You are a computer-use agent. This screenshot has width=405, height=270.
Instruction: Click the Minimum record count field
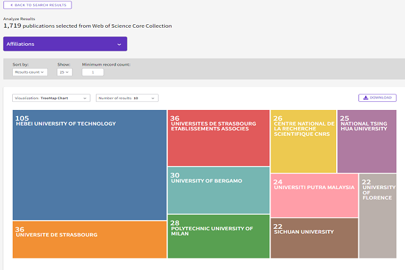pos(92,72)
